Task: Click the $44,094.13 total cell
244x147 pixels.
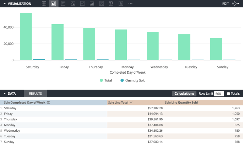Action: 136,114
